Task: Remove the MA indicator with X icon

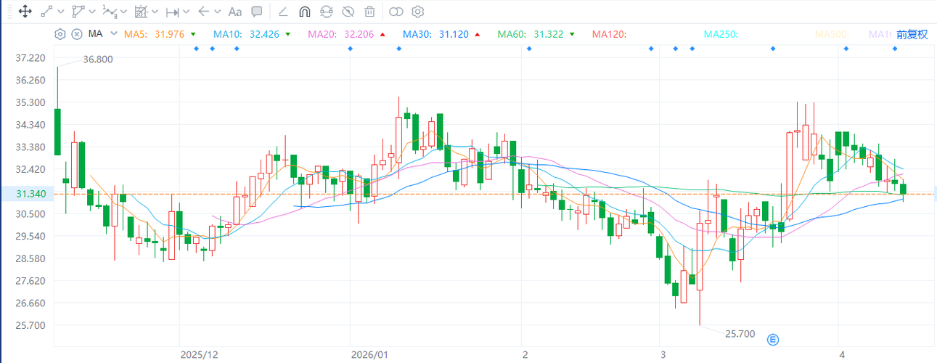Action: (78, 33)
